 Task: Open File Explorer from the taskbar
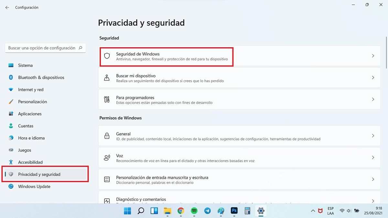point(167,211)
